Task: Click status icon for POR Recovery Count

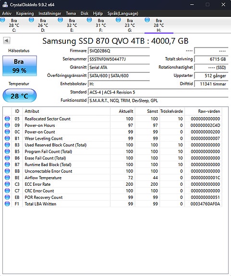Action: (x=7, y=197)
